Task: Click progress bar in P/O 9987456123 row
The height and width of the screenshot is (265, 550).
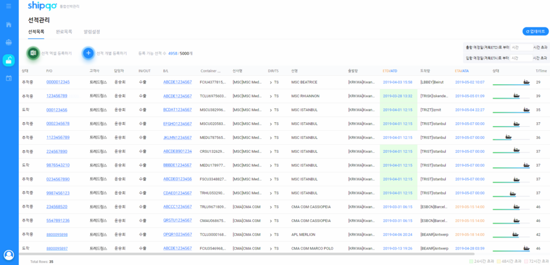Action: point(511,196)
